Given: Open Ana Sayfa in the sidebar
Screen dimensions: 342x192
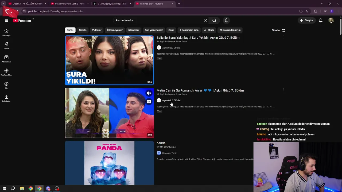Looking at the screenshot, I should (x=6, y=33).
